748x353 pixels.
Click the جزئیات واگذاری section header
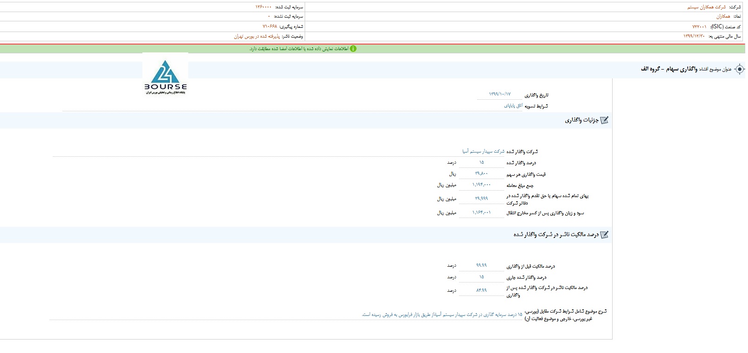[x=582, y=120]
